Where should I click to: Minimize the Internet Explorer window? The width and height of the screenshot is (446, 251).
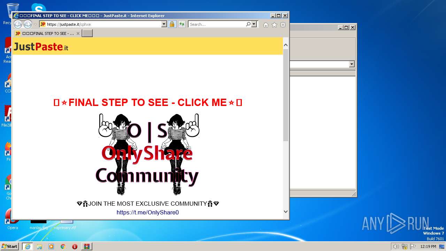tap(272, 16)
